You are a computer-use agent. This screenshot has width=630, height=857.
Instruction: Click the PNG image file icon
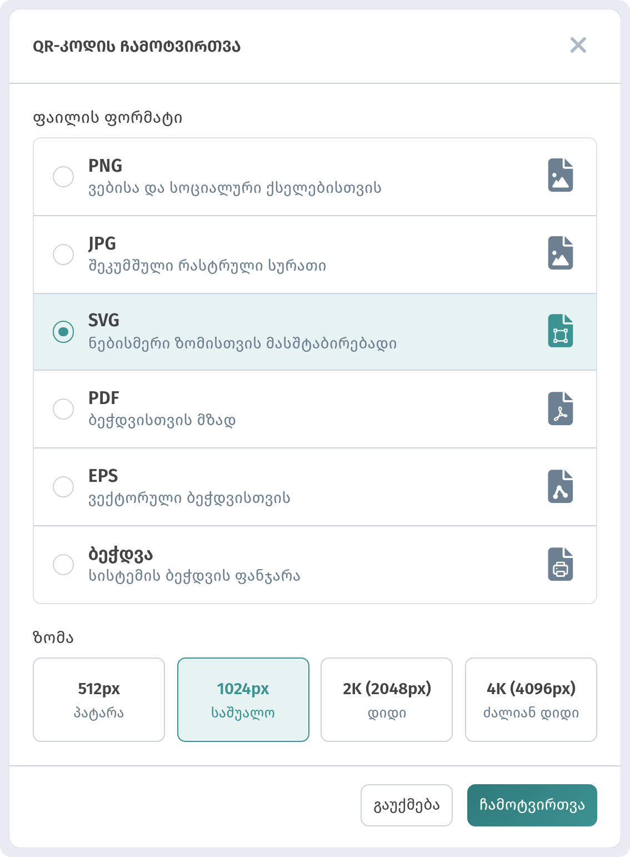coord(561,175)
